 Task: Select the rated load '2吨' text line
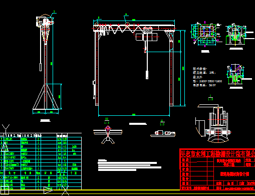point(204,73)
